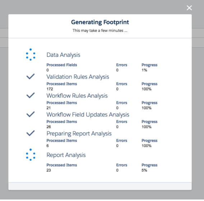Click the Validation Rules Analysis checkmark
The height and width of the screenshot is (201, 204).
click(31, 76)
